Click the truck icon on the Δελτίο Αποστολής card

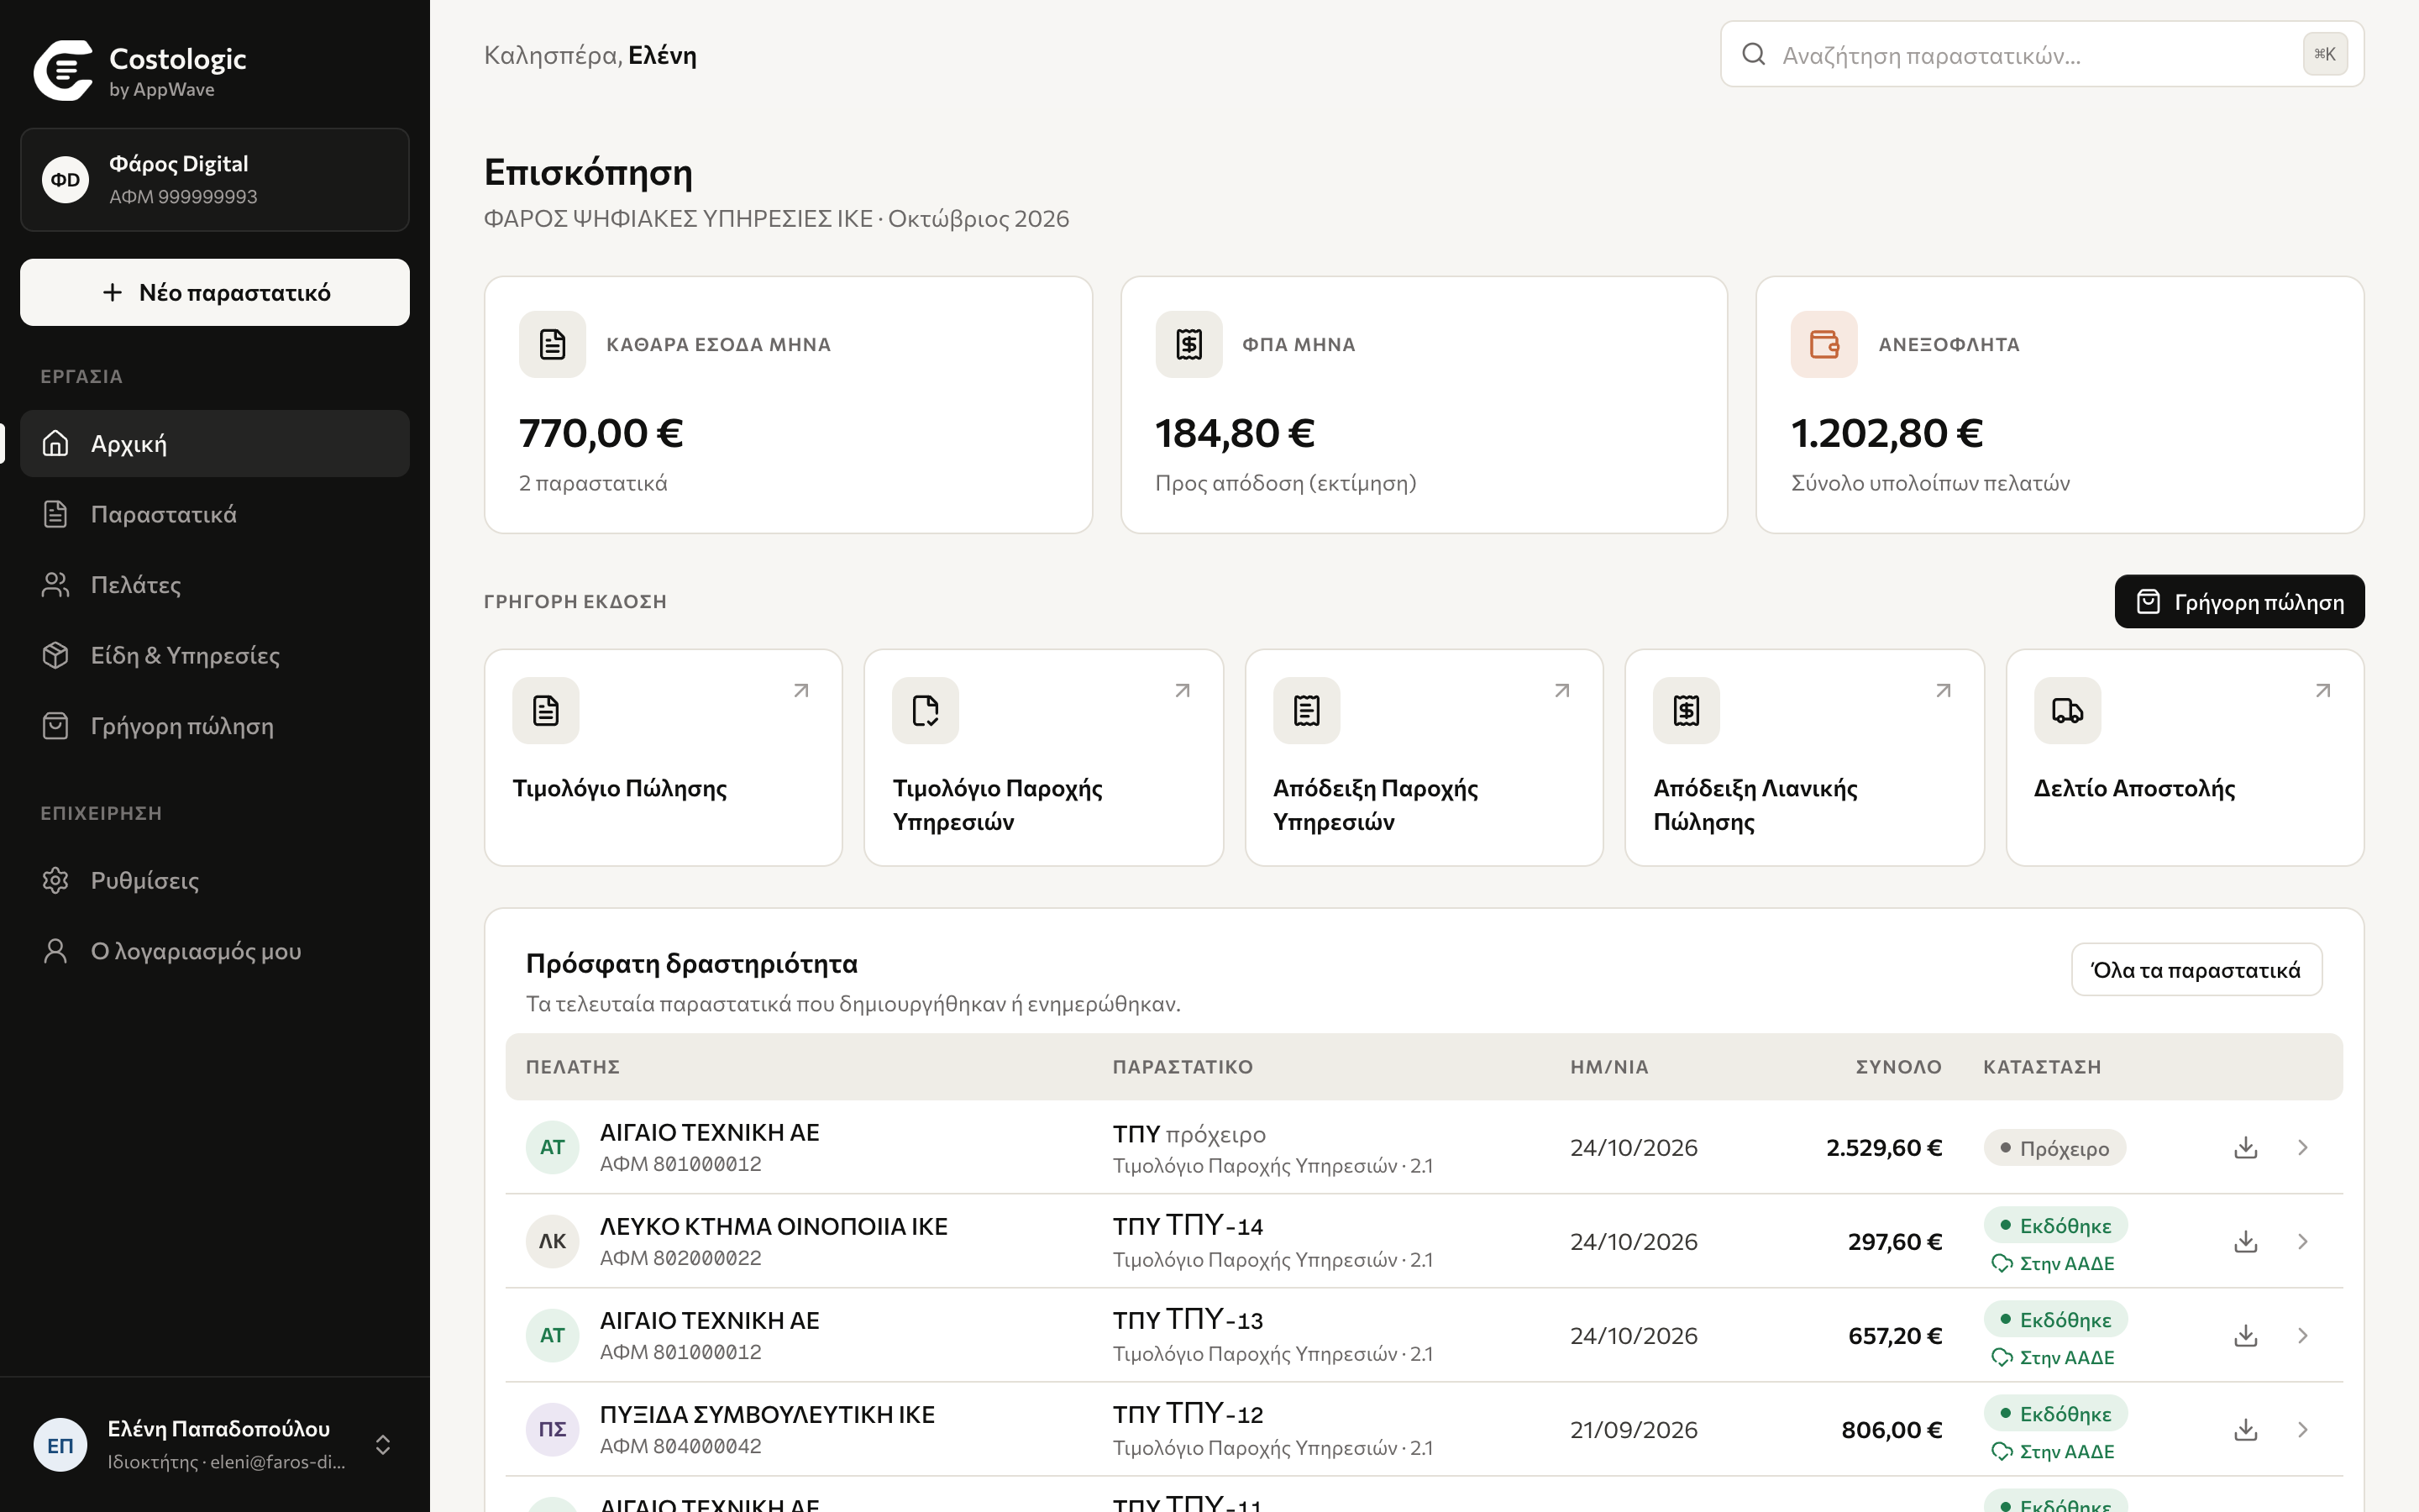tap(2067, 711)
